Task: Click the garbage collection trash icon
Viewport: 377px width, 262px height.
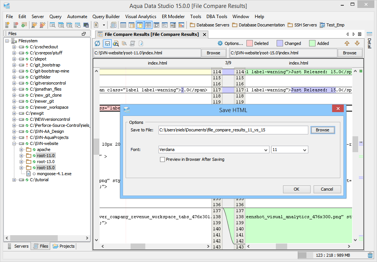Action: [370, 255]
